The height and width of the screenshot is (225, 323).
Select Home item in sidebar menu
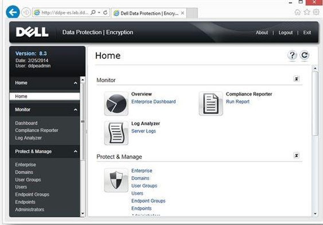click(45, 96)
